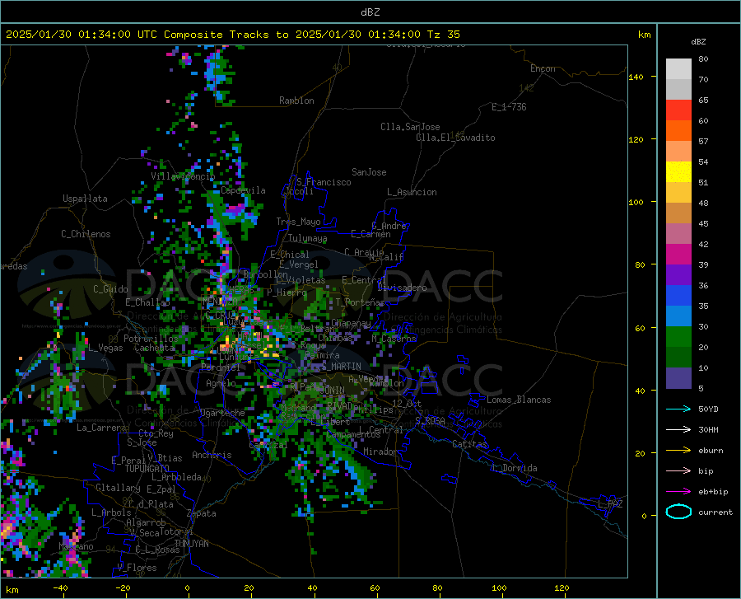Click the cyan current ellipse icon
This screenshot has height=599, width=741.
(678, 512)
